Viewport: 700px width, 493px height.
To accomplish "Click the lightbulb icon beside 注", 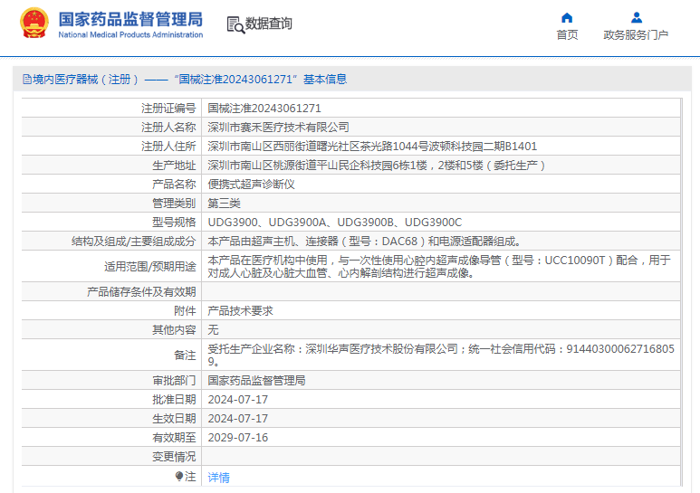I will click(179, 477).
